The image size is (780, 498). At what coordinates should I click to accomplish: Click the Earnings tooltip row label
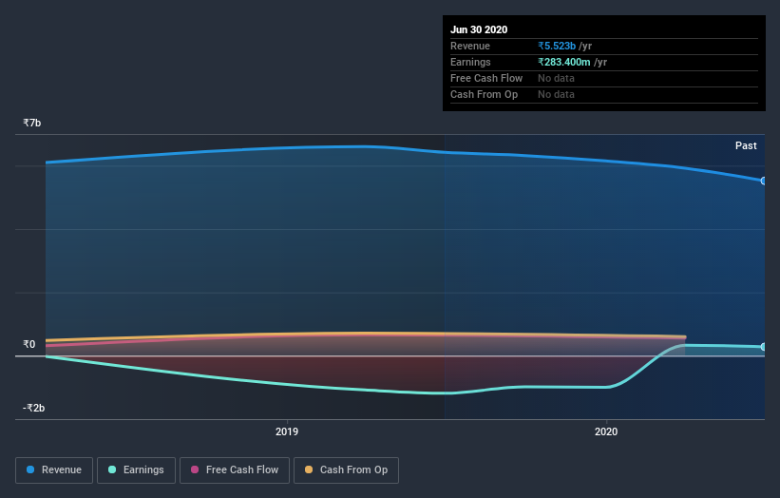tap(470, 62)
